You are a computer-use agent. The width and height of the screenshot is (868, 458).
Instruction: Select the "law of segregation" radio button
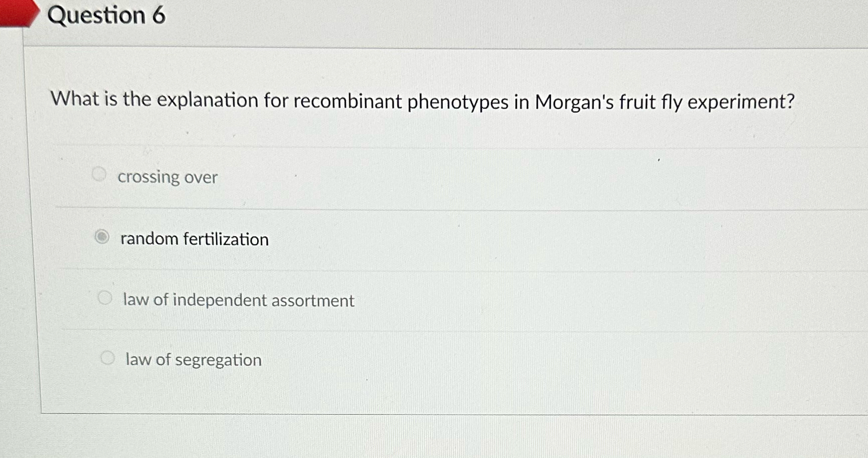click(108, 357)
